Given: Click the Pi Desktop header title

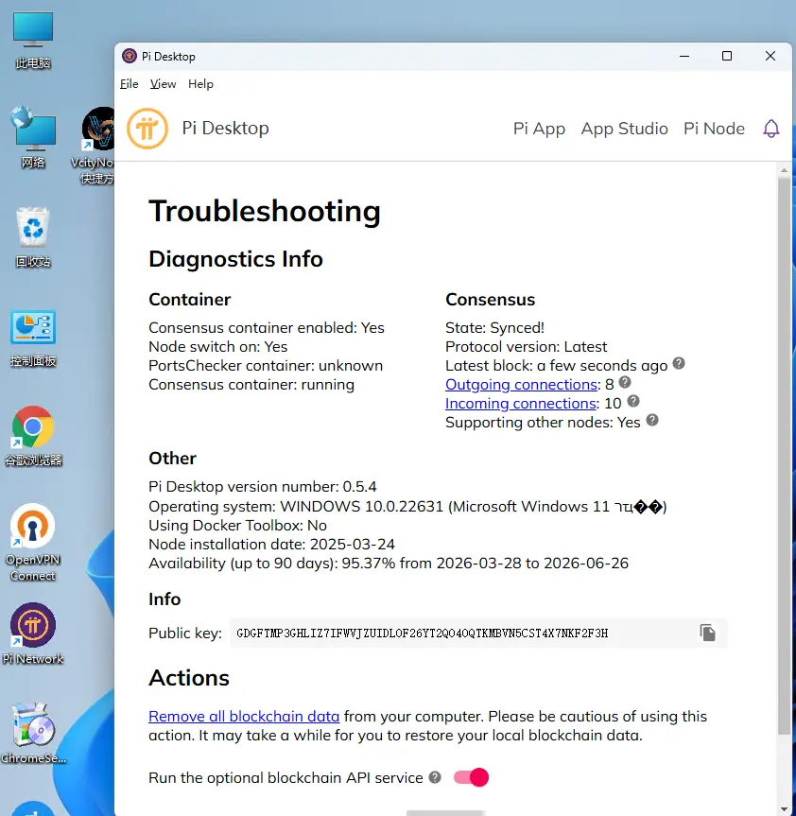Looking at the screenshot, I should 225,128.
